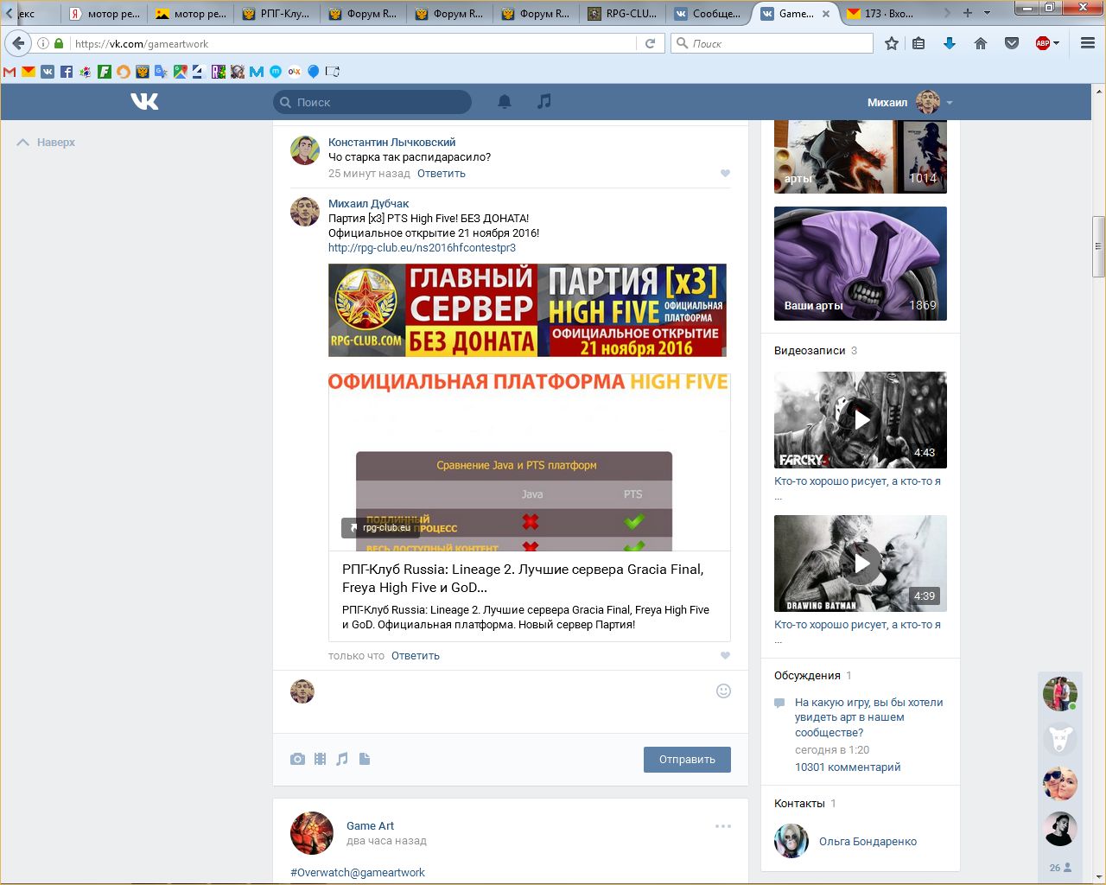The image size is (1106, 885).
Task: Open the Видеозаписи section header
Action: [x=810, y=351]
